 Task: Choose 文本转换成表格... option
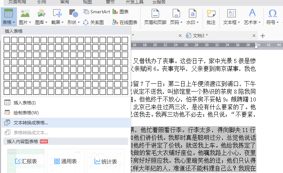point(66,123)
